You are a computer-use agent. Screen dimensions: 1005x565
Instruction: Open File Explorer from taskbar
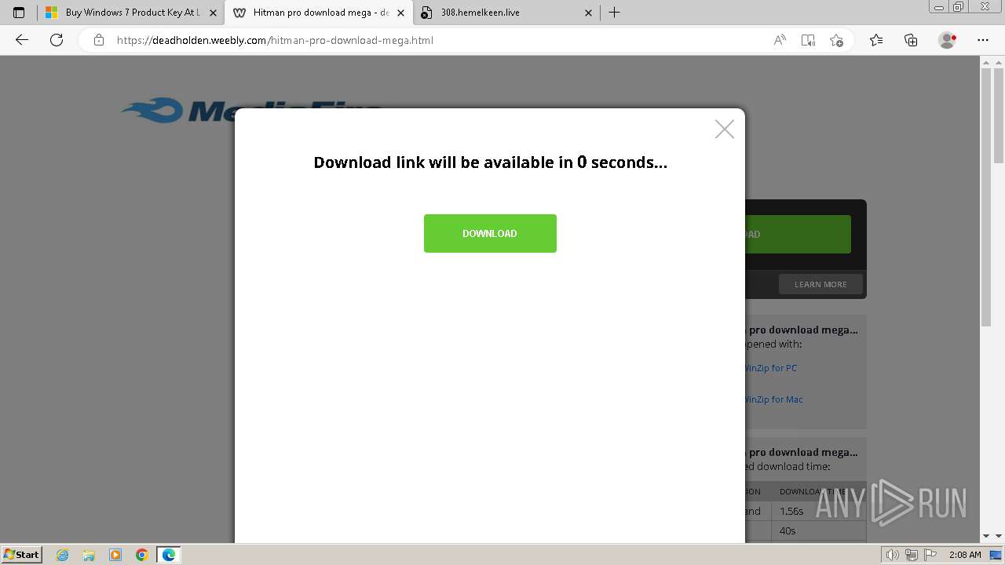pyautogui.click(x=89, y=555)
